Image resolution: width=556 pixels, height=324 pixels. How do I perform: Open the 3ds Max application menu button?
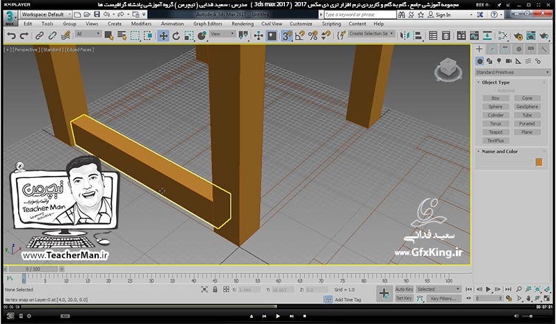[x=10, y=18]
